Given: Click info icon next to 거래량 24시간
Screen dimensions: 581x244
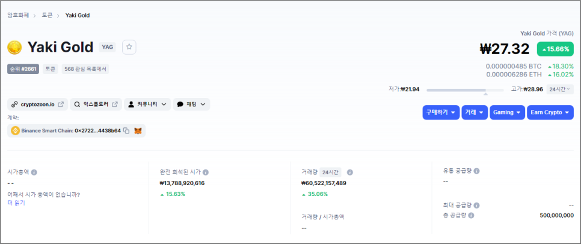Looking at the screenshot, I should click(x=350, y=172).
